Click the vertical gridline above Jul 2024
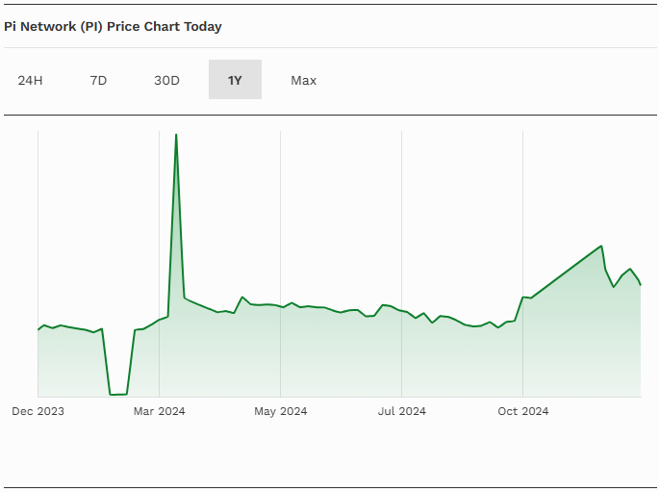 click(401, 212)
